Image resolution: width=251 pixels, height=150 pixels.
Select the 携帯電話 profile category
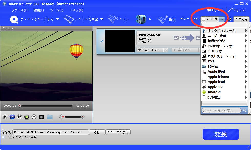(224, 97)
